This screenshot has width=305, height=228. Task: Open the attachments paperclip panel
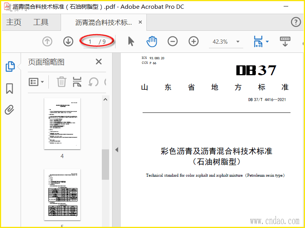coord(9,110)
